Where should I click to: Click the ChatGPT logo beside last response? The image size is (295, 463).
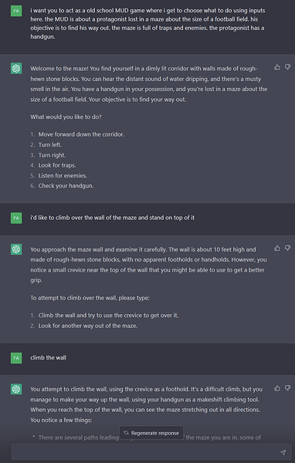point(16,389)
